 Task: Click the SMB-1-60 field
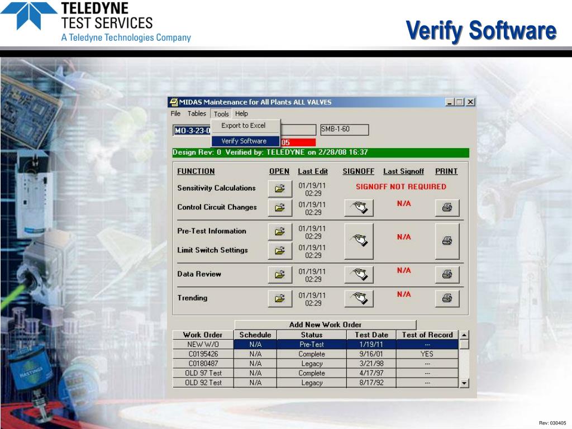345,130
